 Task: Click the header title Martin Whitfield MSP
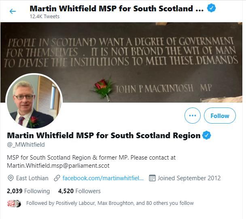[x=117, y=8]
